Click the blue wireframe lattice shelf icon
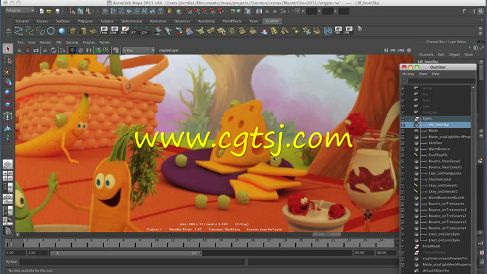 328,31
